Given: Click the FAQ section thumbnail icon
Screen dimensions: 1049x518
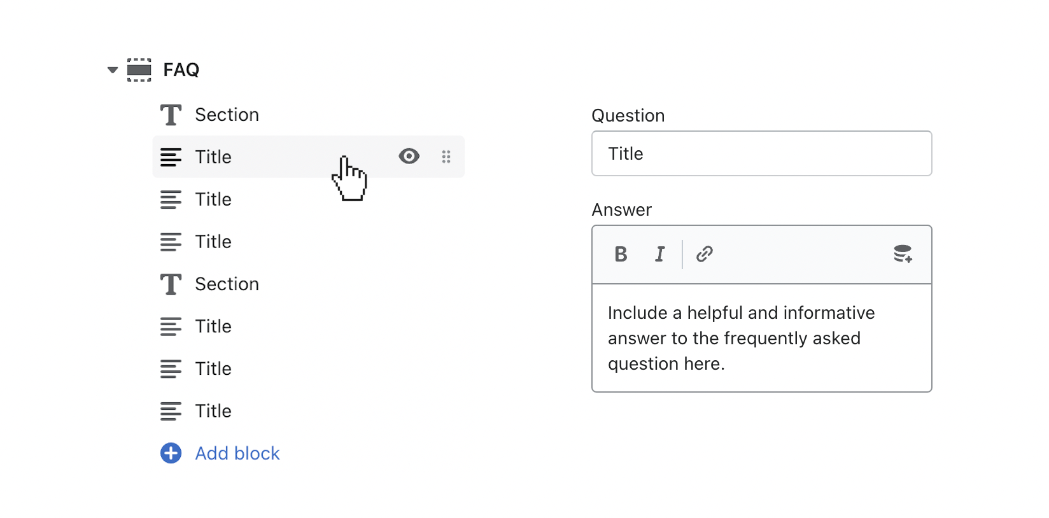Looking at the screenshot, I should point(139,69).
